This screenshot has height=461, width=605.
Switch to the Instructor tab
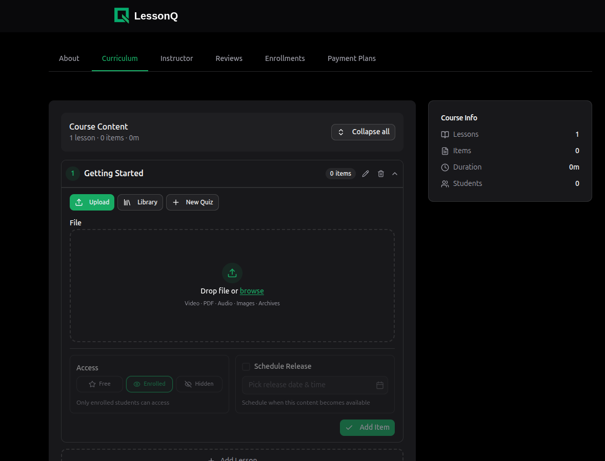(x=176, y=58)
